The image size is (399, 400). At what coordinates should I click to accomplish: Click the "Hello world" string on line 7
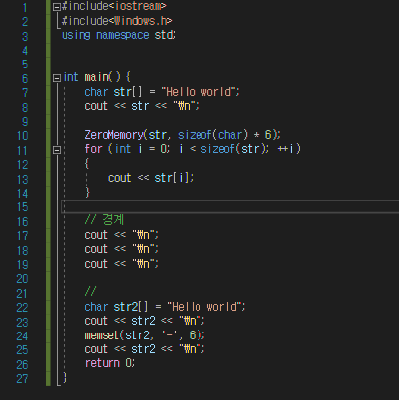(199, 92)
